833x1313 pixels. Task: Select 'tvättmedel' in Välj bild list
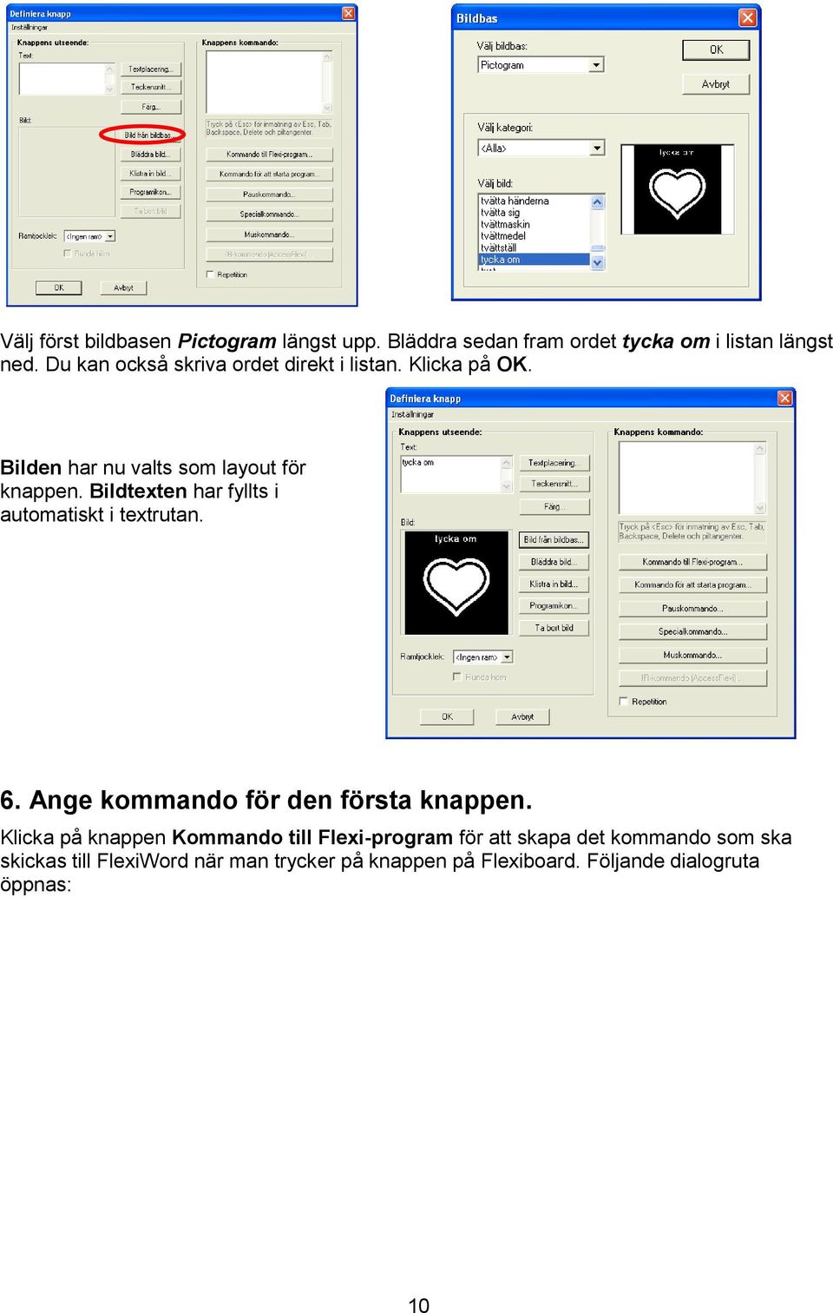tap(503, 235)
